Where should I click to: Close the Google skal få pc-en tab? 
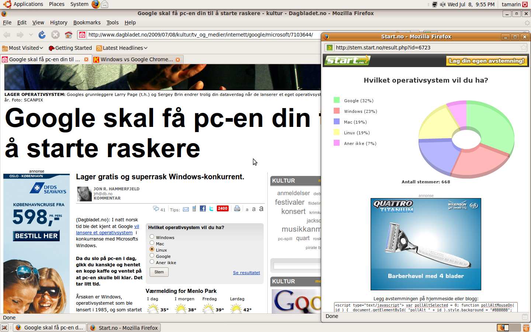pyautogui.click(x=86, y=59)
